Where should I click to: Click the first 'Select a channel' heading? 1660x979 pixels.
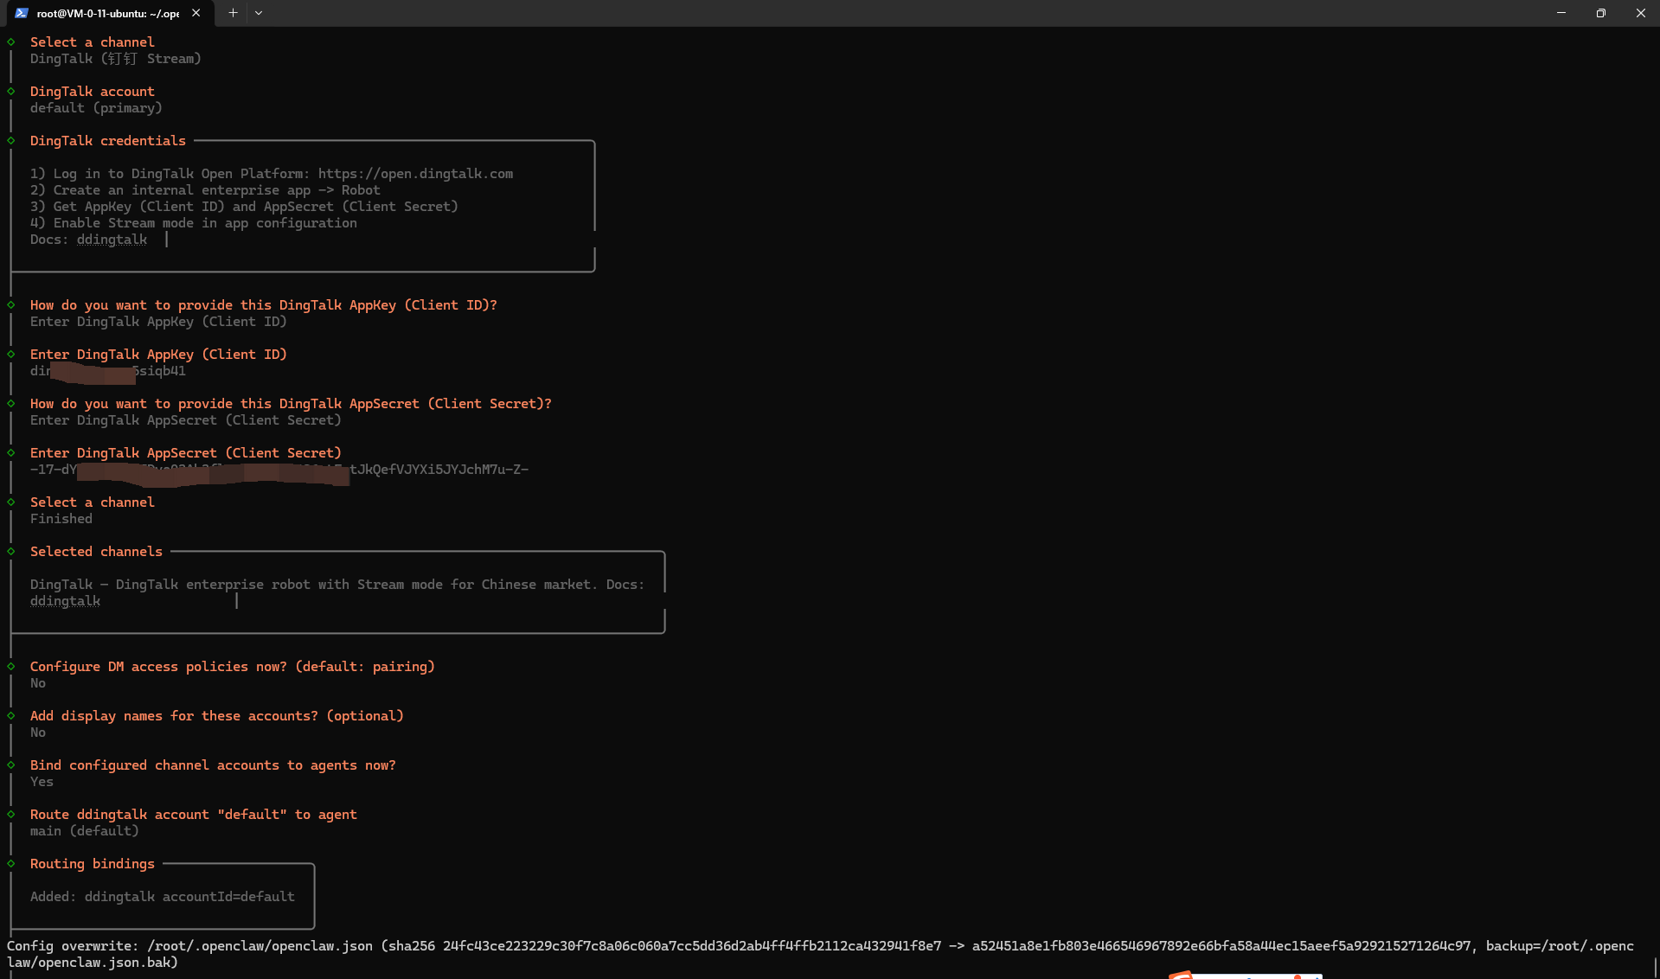click(x=92, y=42)
